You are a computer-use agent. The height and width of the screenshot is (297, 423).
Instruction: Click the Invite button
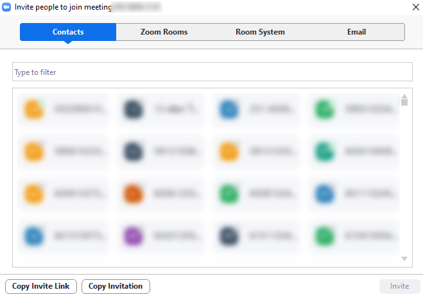click(x=399, y=286)
